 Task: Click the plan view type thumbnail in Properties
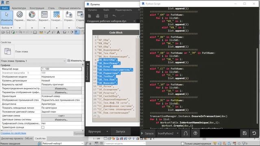[7, 52]
